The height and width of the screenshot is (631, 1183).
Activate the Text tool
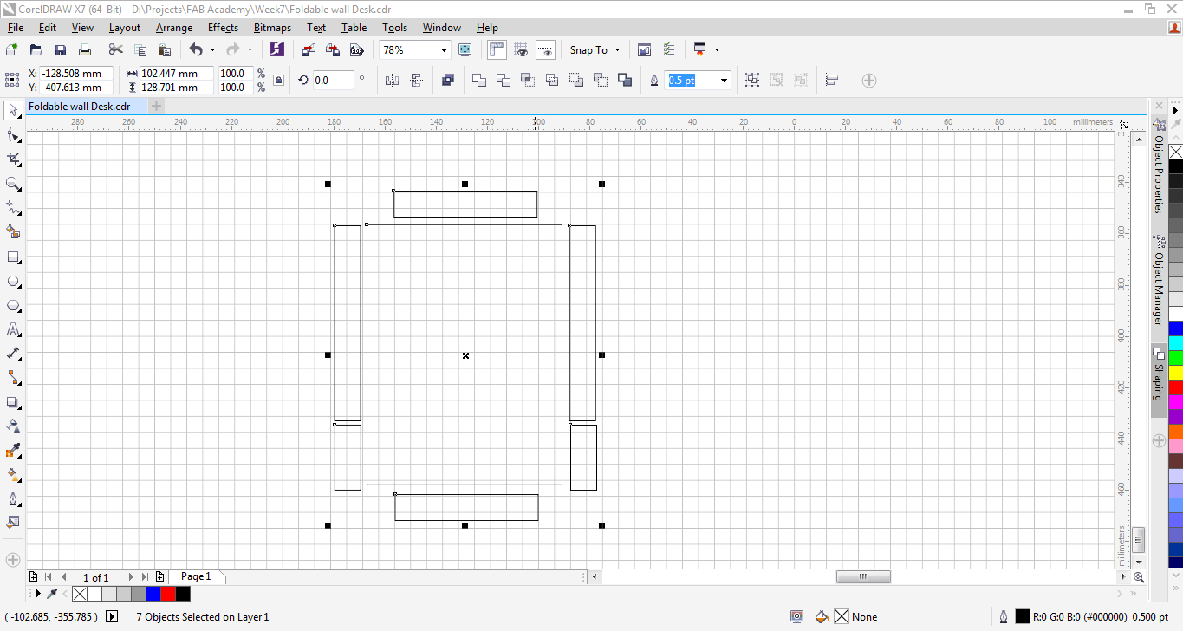coord(13,330)
